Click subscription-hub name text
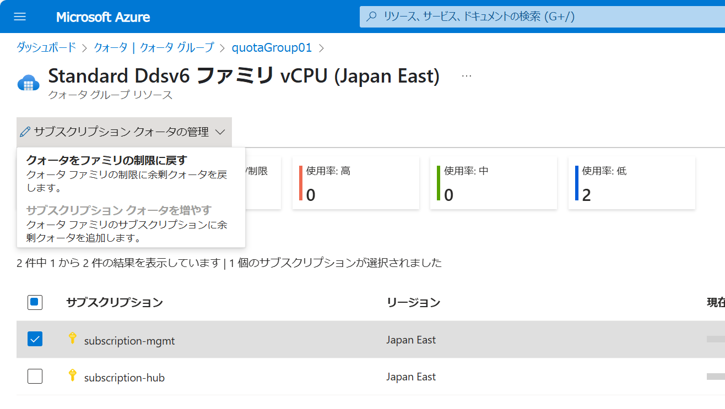Viewport: 725px width, 409px height. [125, 378]
